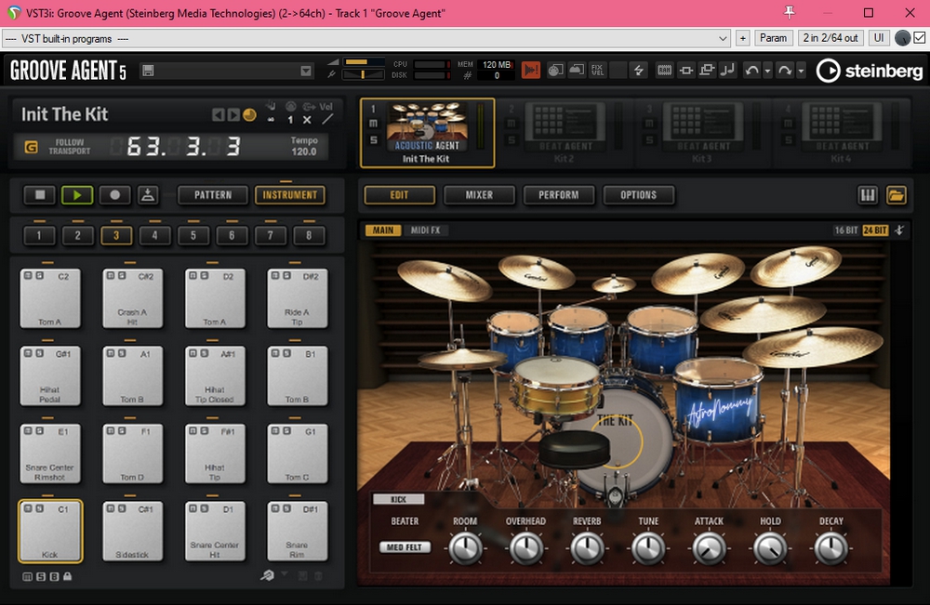Select pad group 8
The image size is (930, 605).
[x=309, y=235]
